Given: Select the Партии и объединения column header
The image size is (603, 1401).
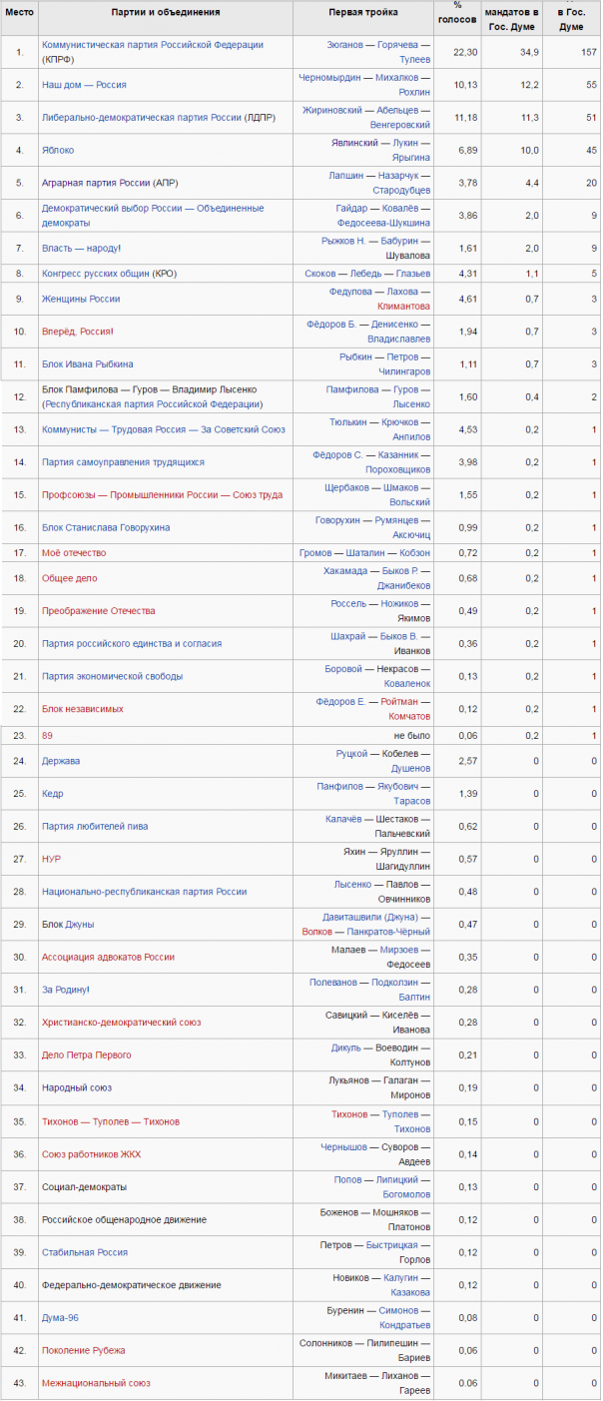Looking at the screenshot, I should 166,12.
